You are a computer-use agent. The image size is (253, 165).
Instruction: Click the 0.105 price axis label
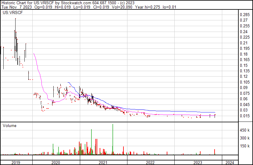click(244, 82)
